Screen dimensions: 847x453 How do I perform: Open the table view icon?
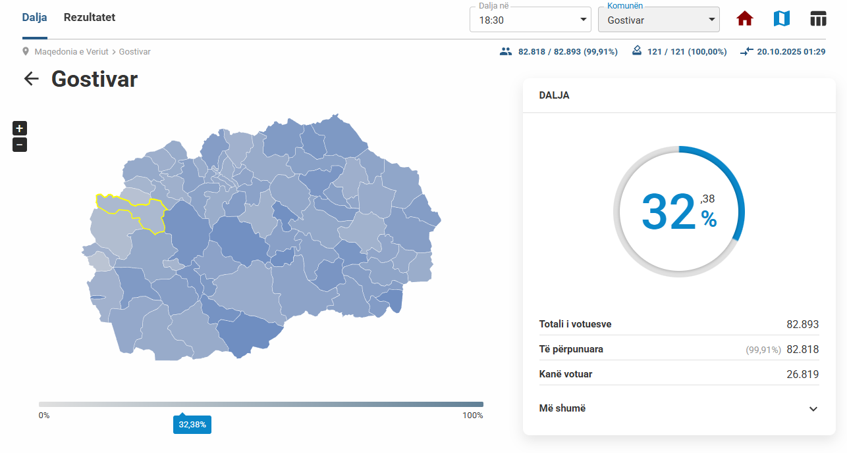click(x=818, y=19)
